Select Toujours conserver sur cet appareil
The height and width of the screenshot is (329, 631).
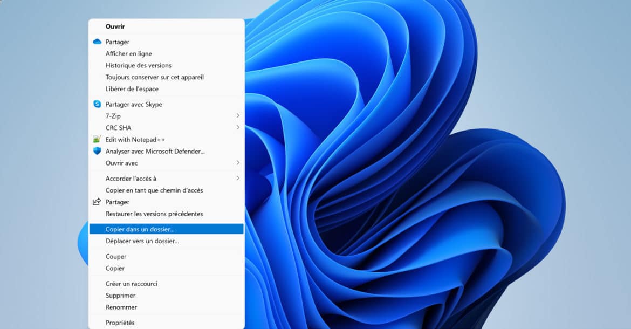tap(154, 77)
